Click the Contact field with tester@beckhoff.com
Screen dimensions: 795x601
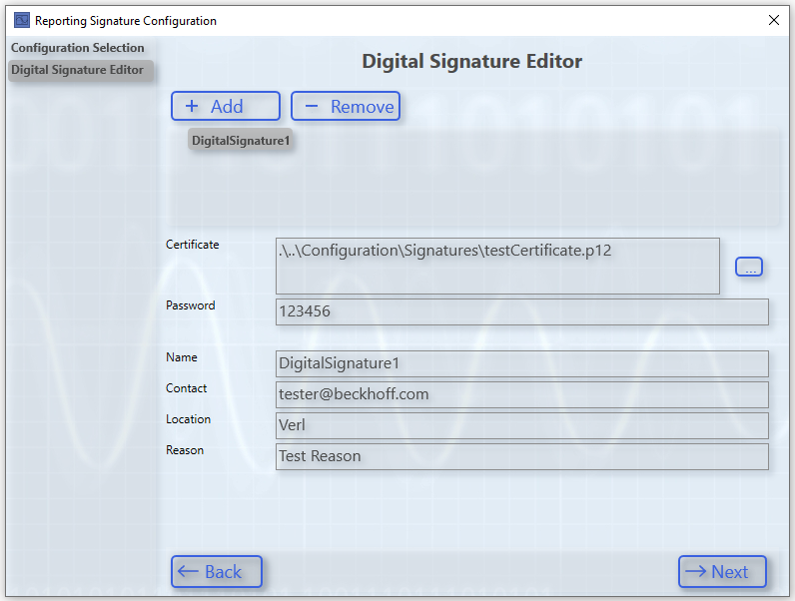click(521, 394)
